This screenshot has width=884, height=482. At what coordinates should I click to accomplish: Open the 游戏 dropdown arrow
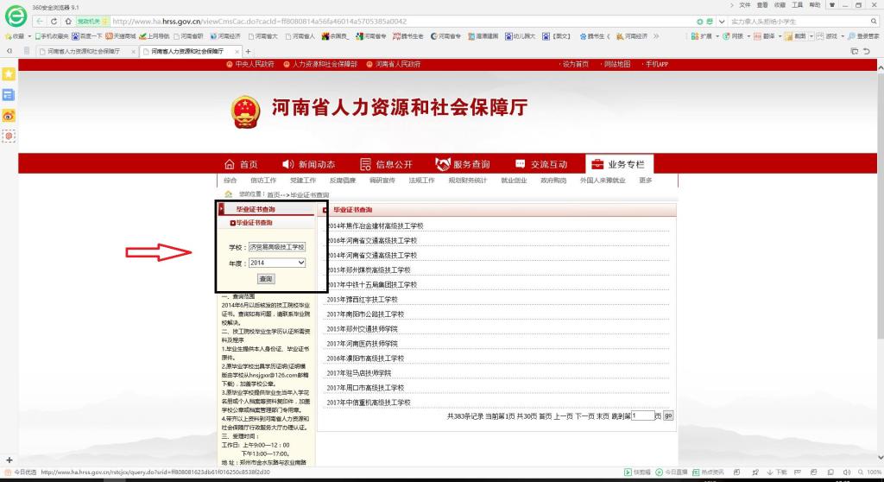pos(843,36)
